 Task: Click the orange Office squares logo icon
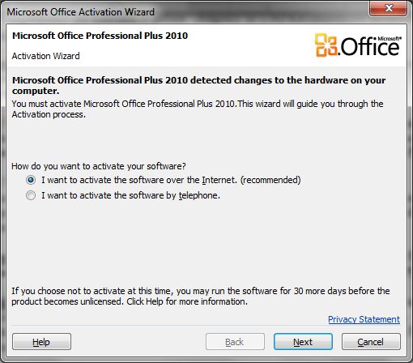tap(326, 45)
